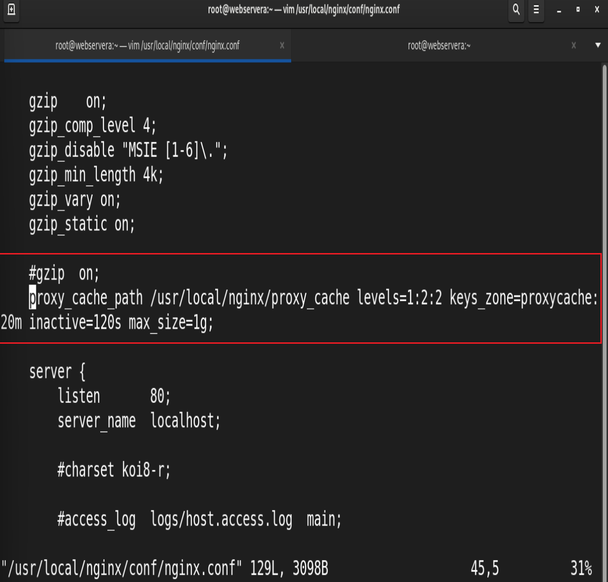The height and width of the screenshot is (582, 608).
Task: Click the 'server {' line
Action: click(x=57, y=372)
